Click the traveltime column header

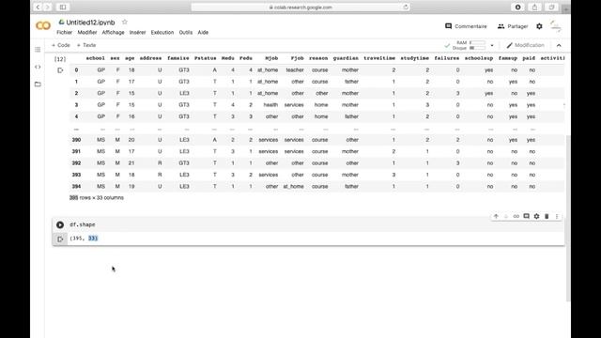tap(379, 58)
